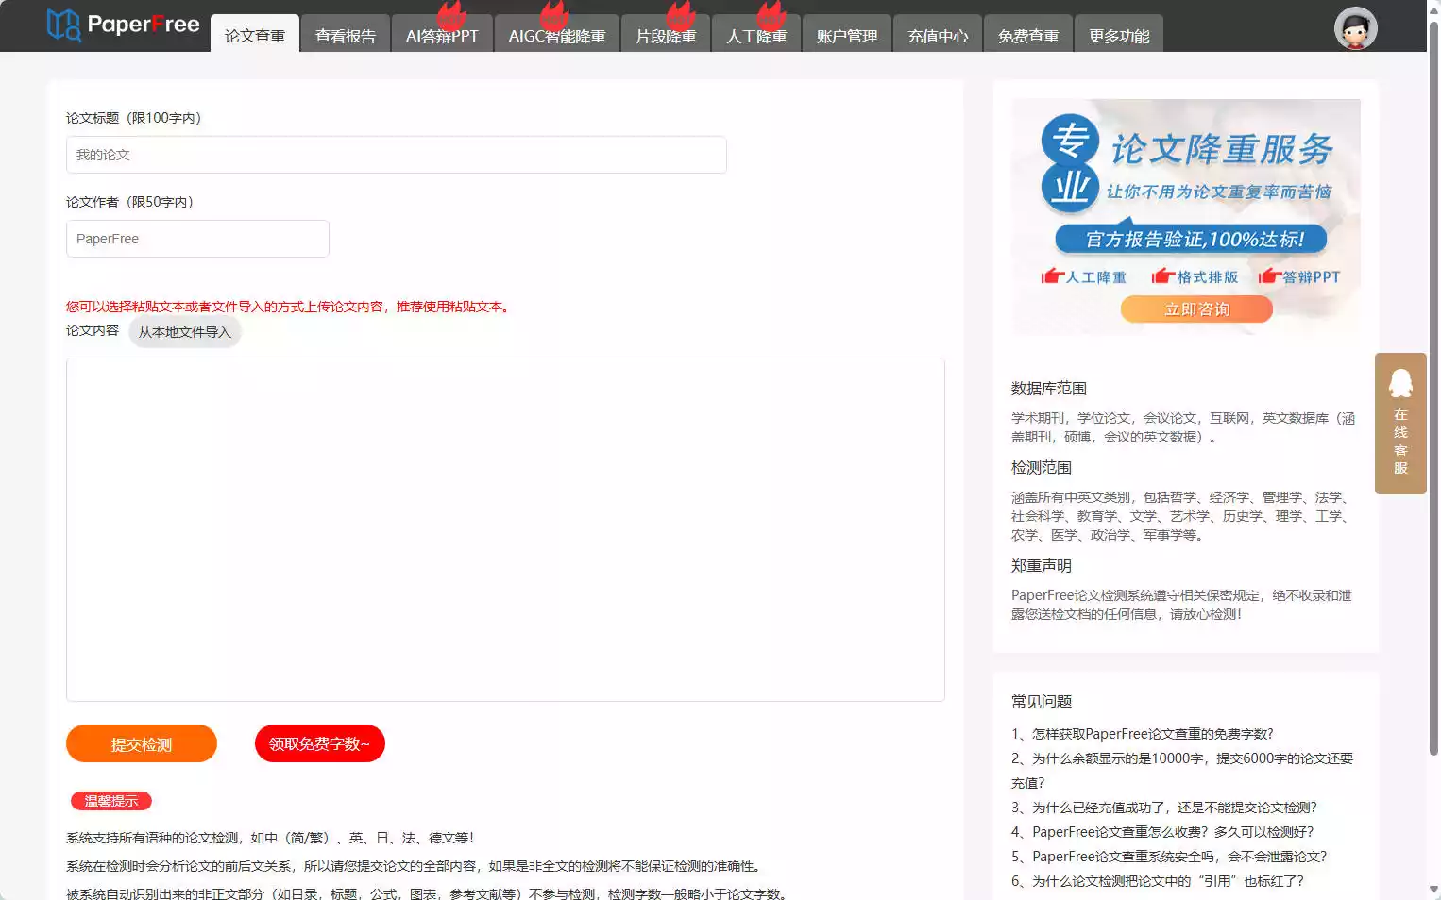Click the 从本地文件导入 button

pos(185,332)
